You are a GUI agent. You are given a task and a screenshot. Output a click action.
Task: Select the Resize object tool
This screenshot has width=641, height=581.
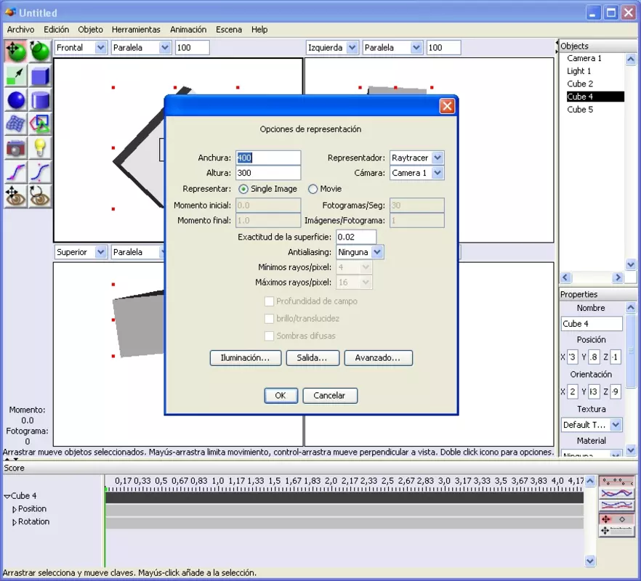pos(15,76)
